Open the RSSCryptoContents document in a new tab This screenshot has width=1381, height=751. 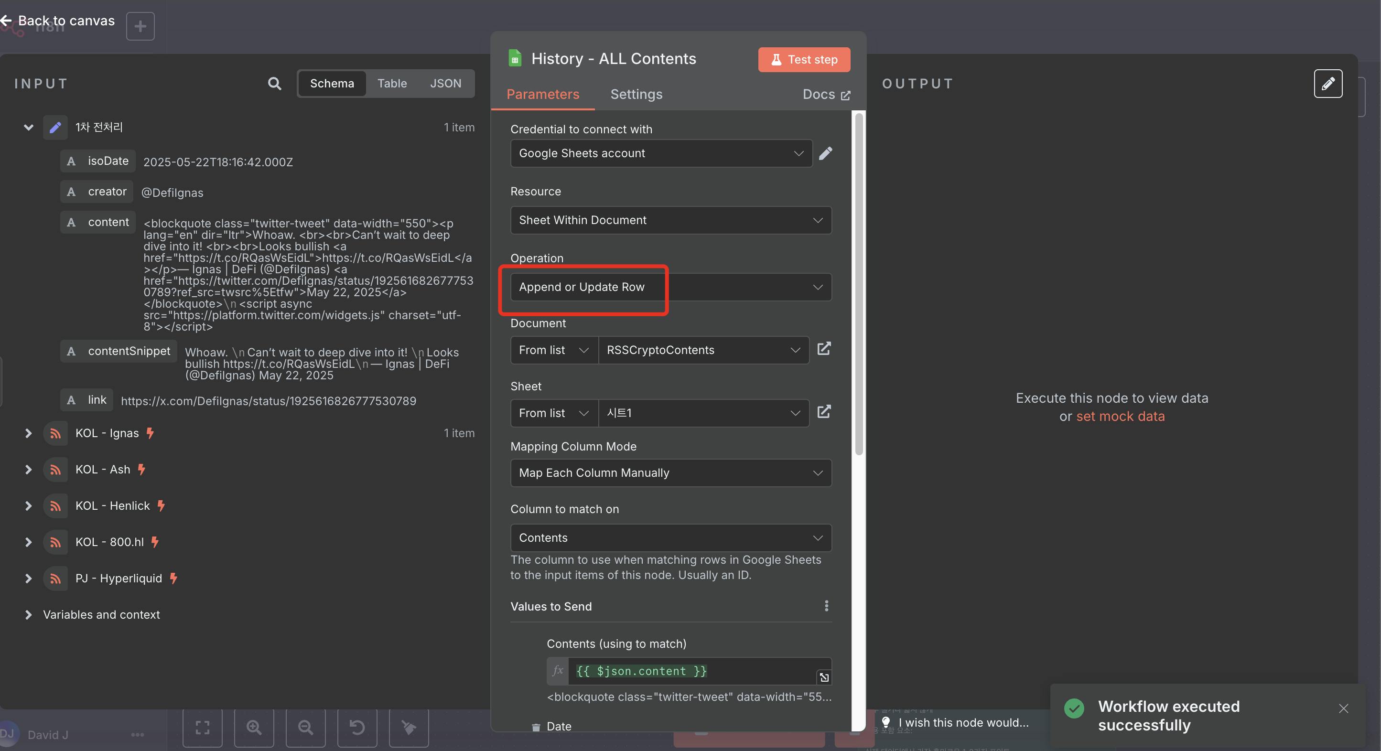823,349
